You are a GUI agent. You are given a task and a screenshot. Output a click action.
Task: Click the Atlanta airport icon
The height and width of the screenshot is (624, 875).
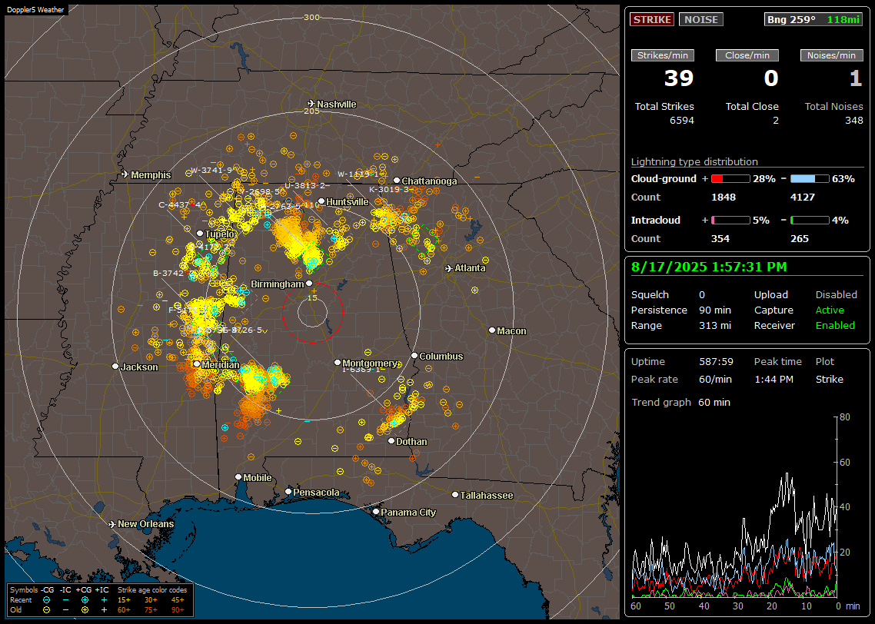point(449,268)
